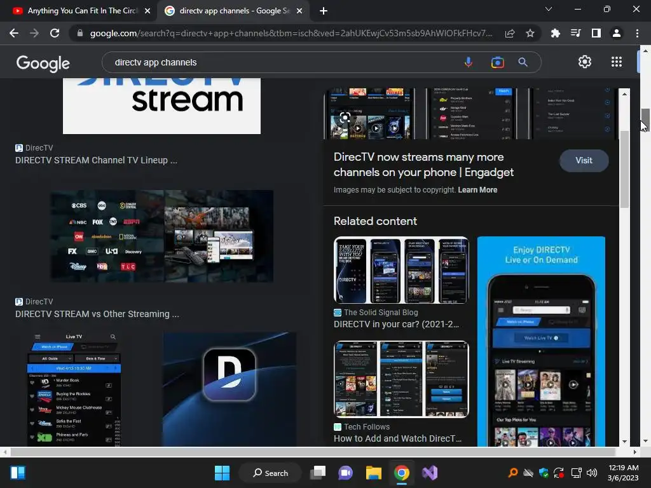Open Visual Studio from the taskbar
This screenshot has width=651, height=488.
pyautogui.click(x=430, y=473)
